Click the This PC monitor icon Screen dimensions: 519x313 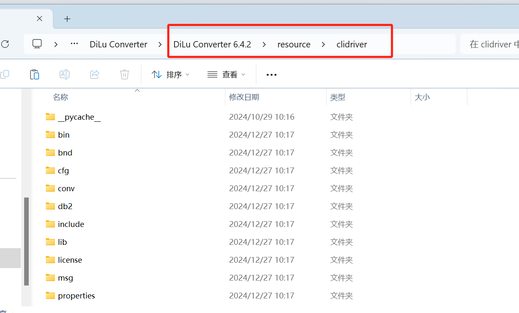point(37,44)
